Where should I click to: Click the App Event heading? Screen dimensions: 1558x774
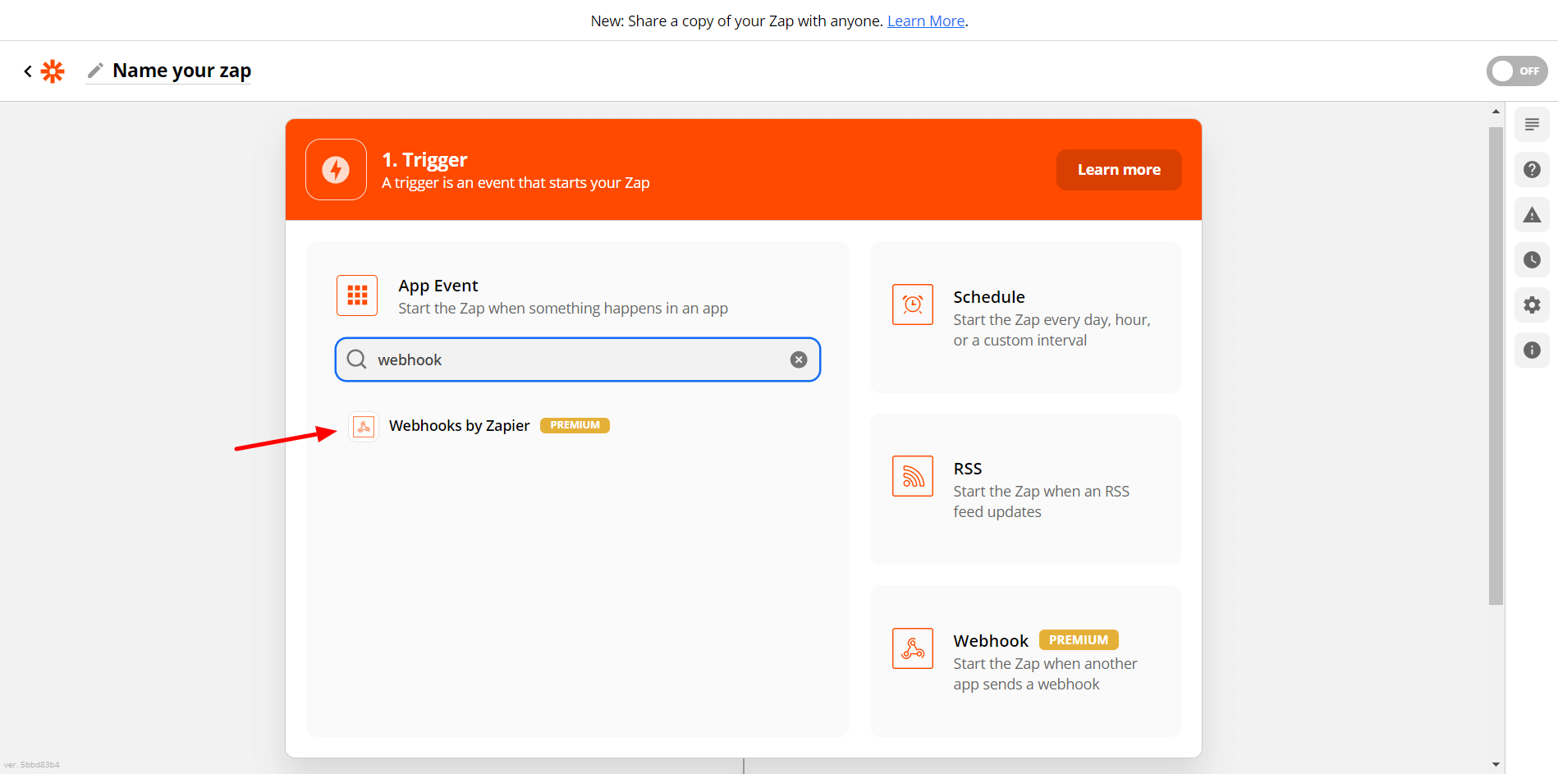[x=438, y=286]
